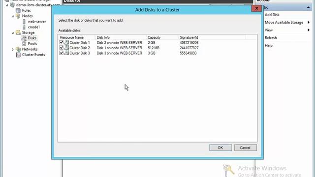Click the signature 4067219206
The width and height of the screenshot is (315, 177).
tap(189, 43)
